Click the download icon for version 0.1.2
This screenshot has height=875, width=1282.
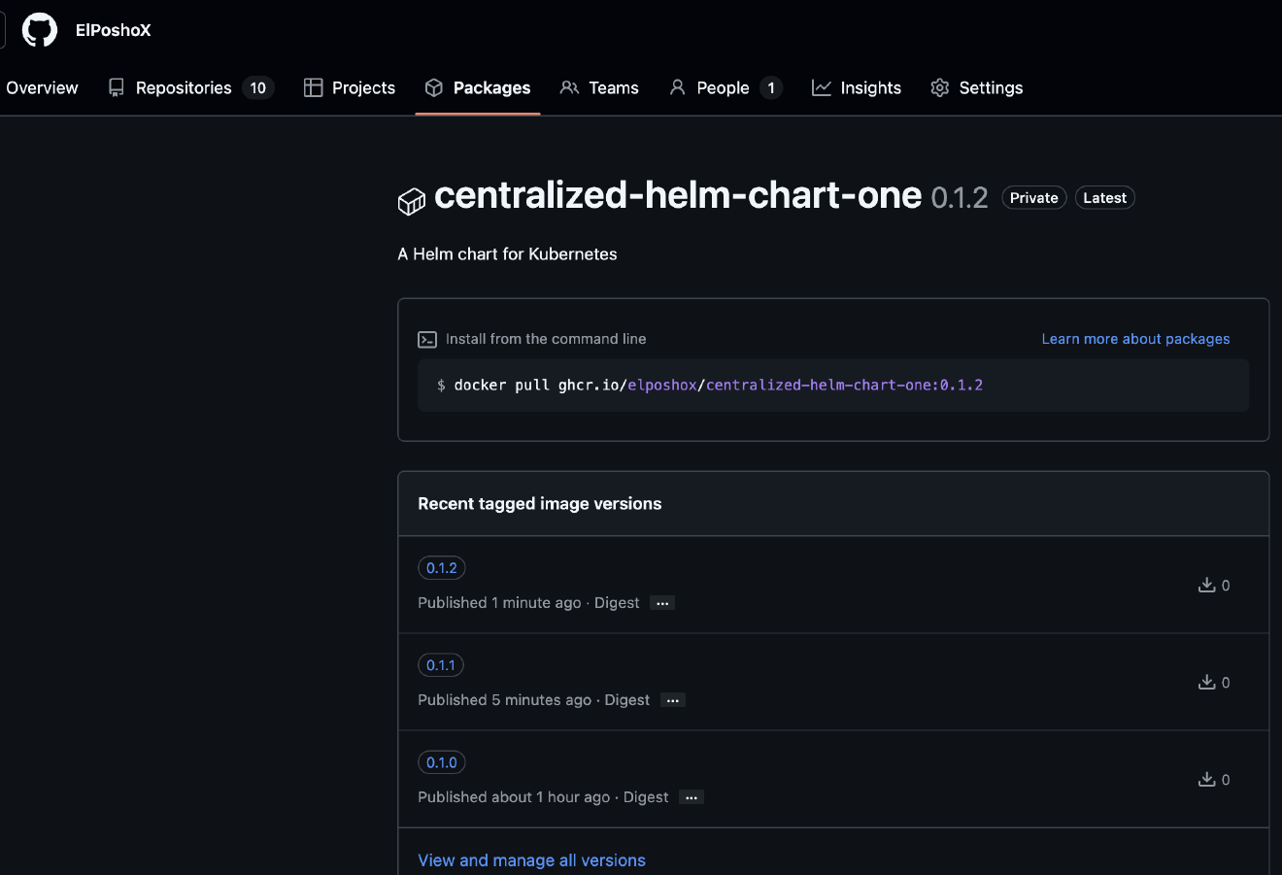click(x=1205, y=585)
